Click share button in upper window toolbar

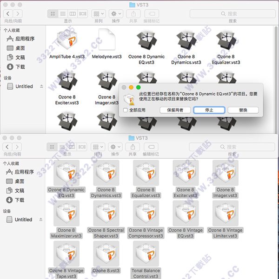[133, 14]
